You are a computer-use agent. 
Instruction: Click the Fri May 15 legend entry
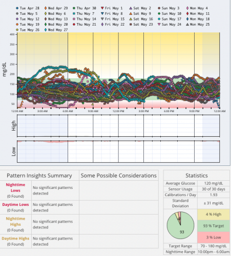pyautogui.click(x=113, y=19)
